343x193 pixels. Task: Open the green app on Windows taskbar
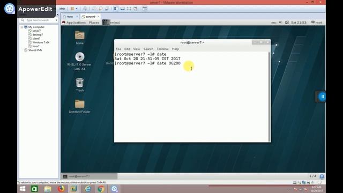(34, 189)
